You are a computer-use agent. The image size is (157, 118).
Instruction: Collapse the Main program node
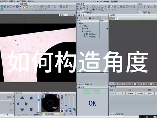point(80,26)
